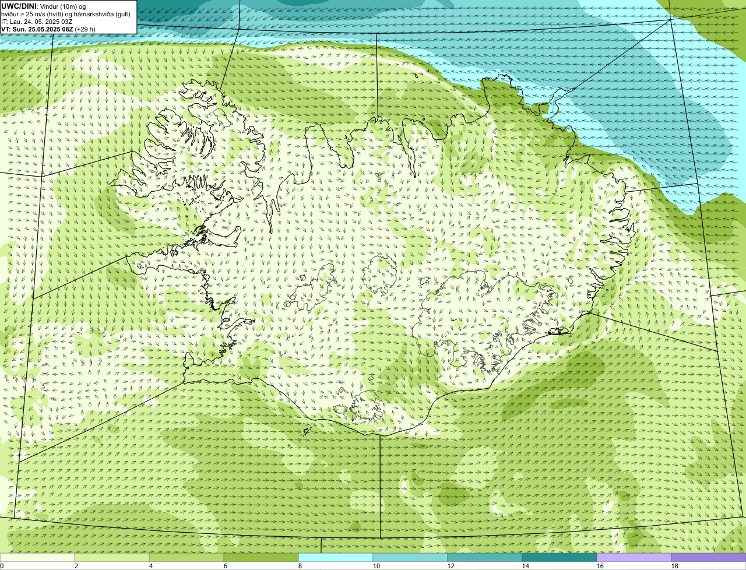Click the 'IT: Lau. 24. 05. 2025 03Z' line
The width and height of the screenshot is (746, 570).
coord(37,21)
